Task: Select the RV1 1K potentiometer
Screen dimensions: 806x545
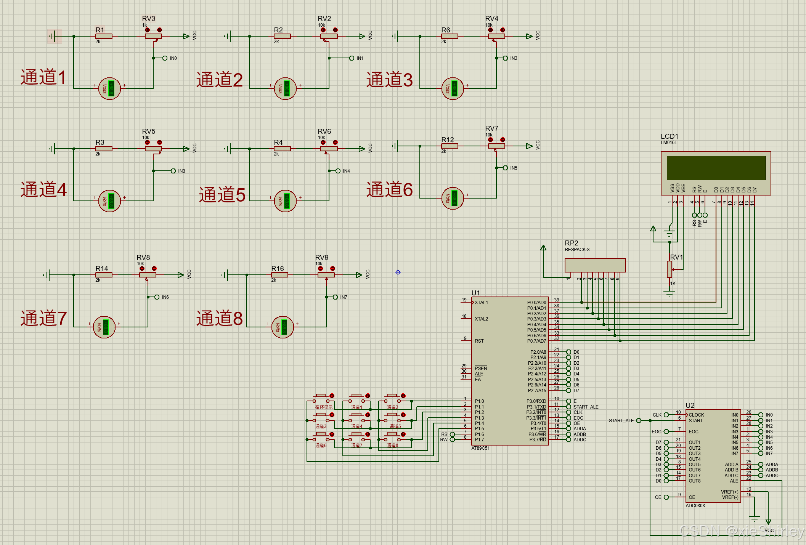Action: [x=670, y=269]
